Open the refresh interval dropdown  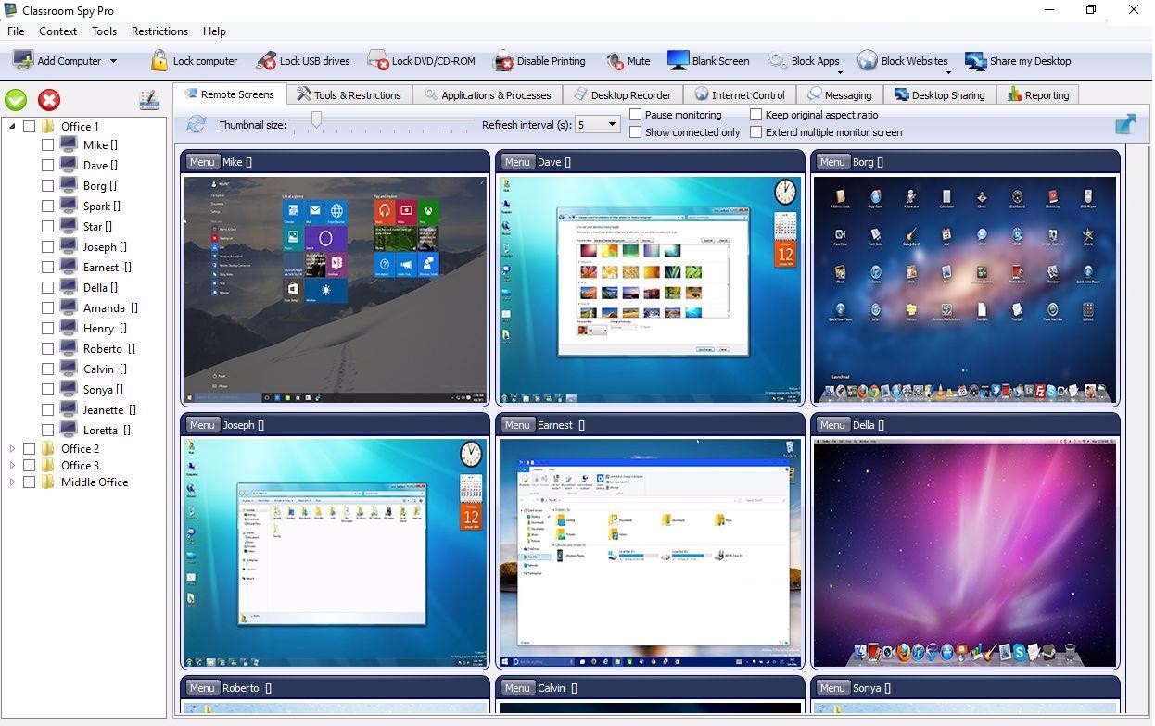click(612, 124)
